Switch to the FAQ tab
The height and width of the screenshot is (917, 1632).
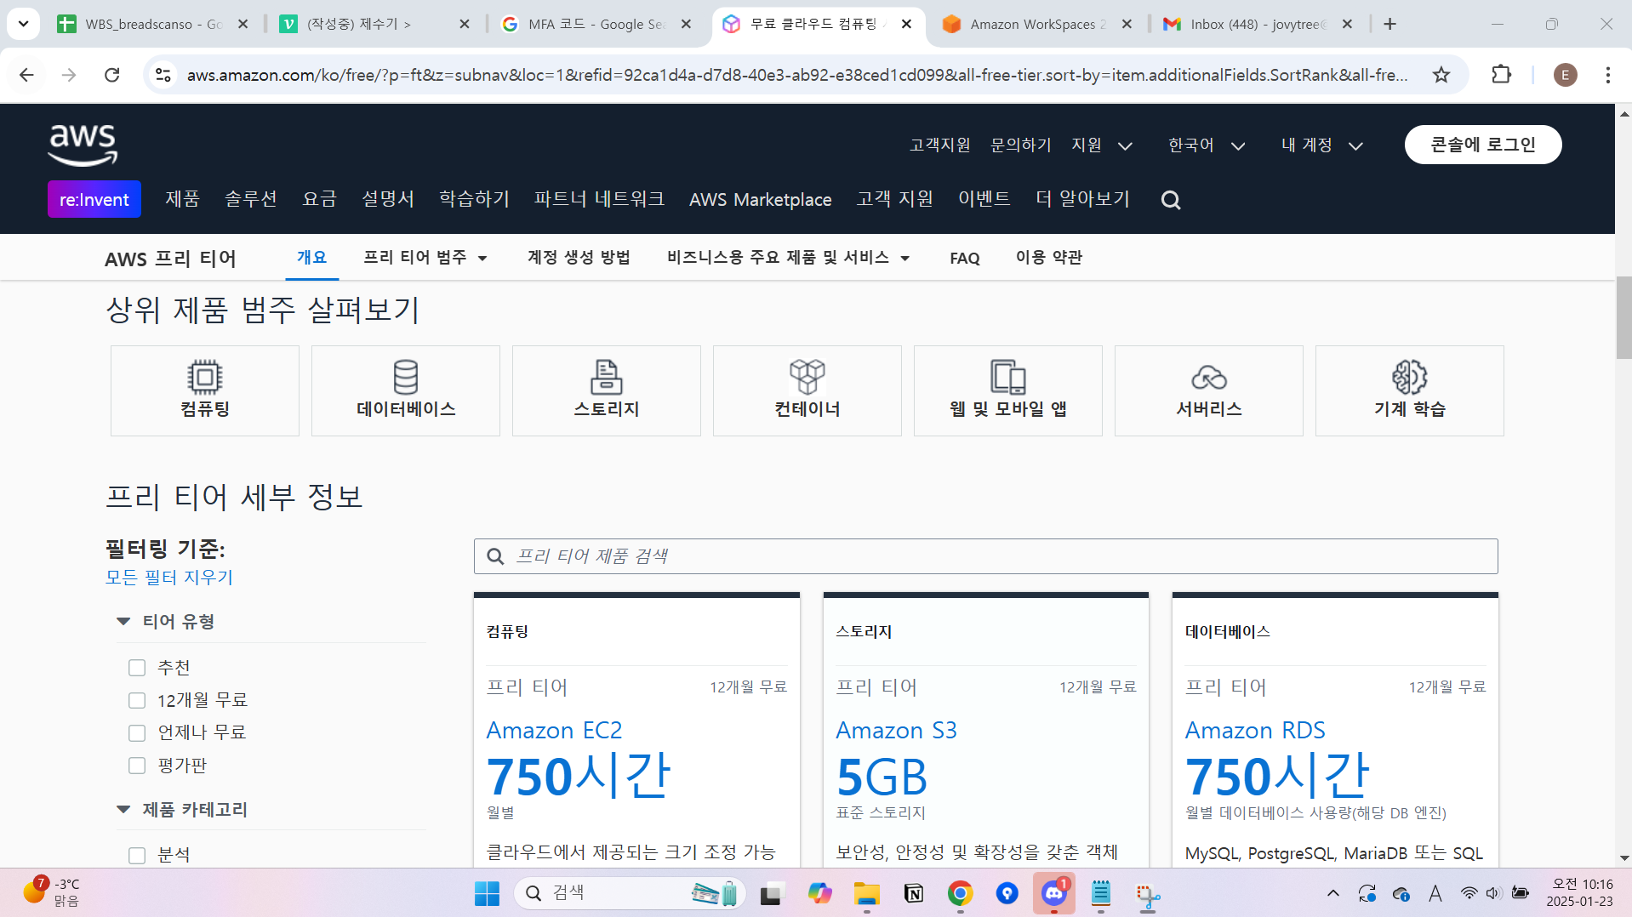(965, 258)
